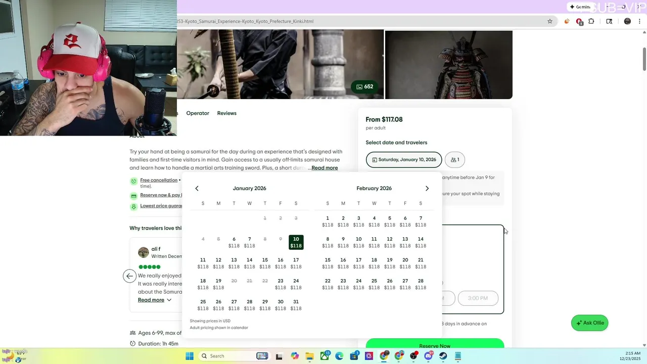Select February 7 in the calendar
Viewport: 647px width, 364px height.
point(421,221)
